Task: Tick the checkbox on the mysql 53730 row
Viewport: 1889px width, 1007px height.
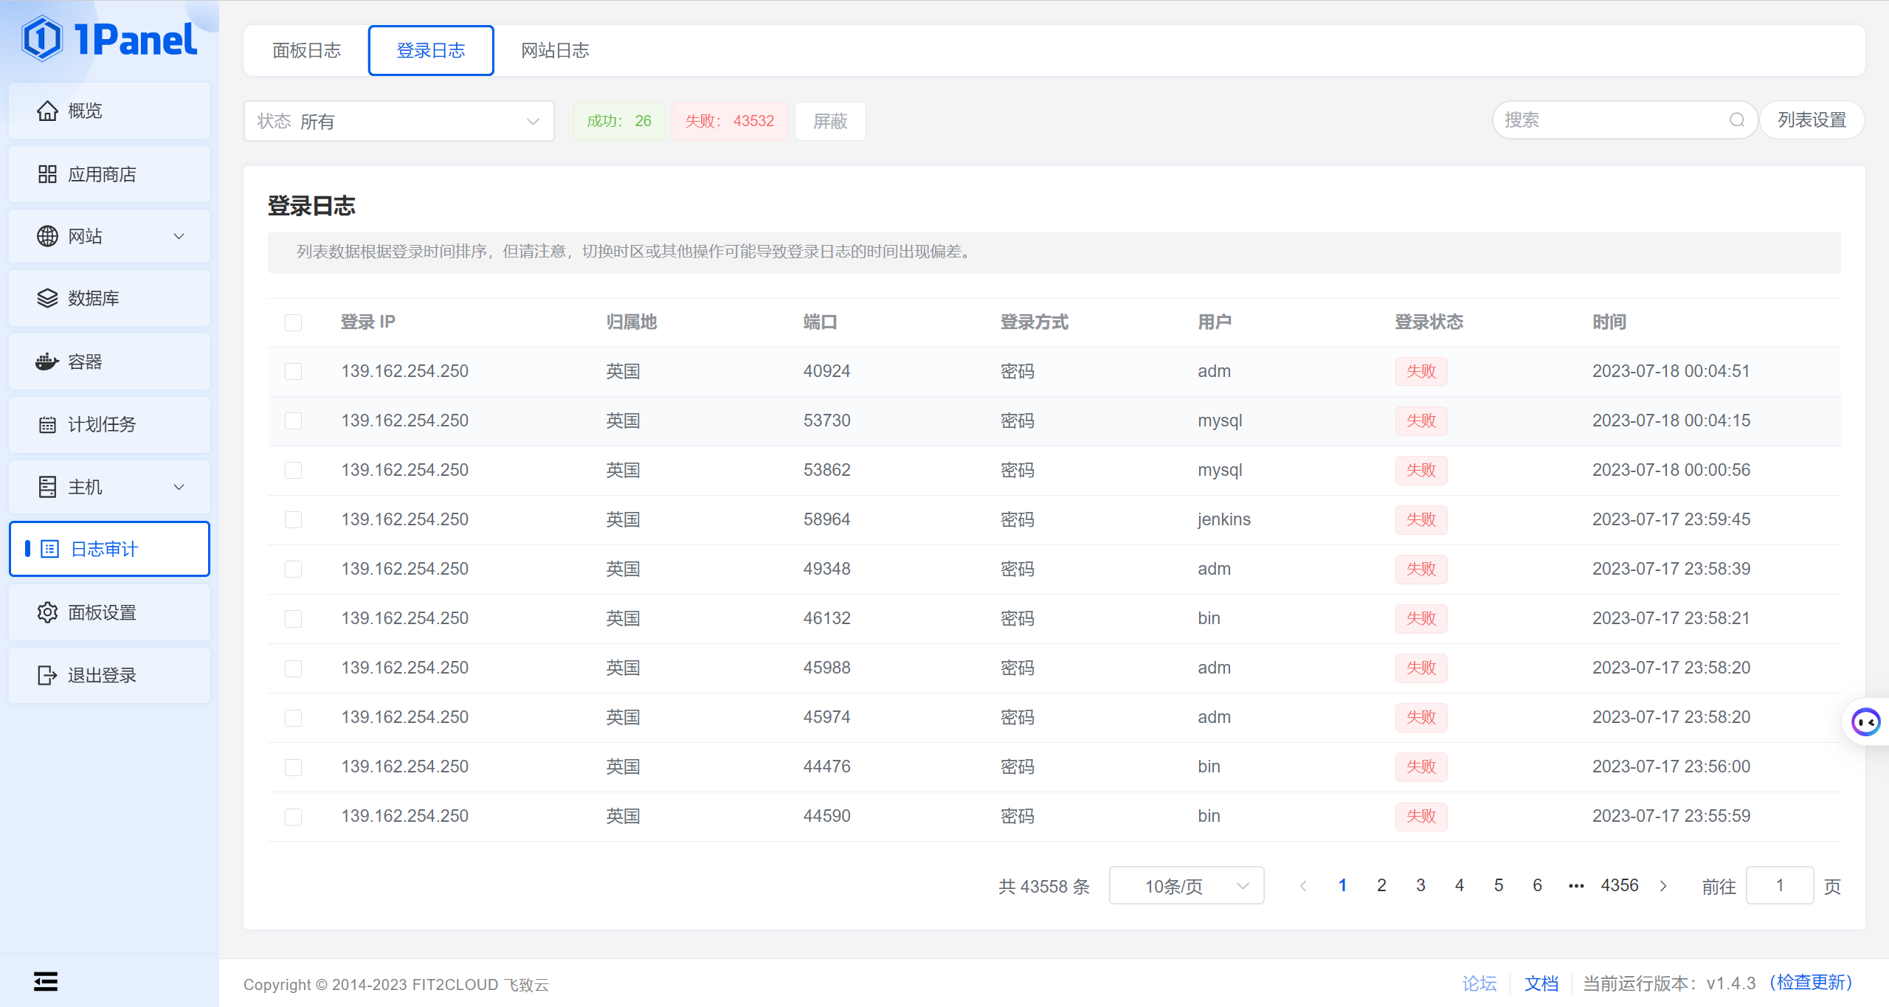Action: click(x=293, y=421)
